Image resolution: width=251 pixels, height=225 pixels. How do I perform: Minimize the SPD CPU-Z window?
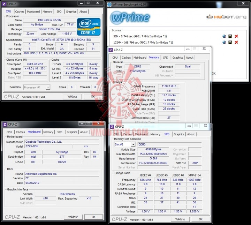pyautogui.click(x=189, y=126)
